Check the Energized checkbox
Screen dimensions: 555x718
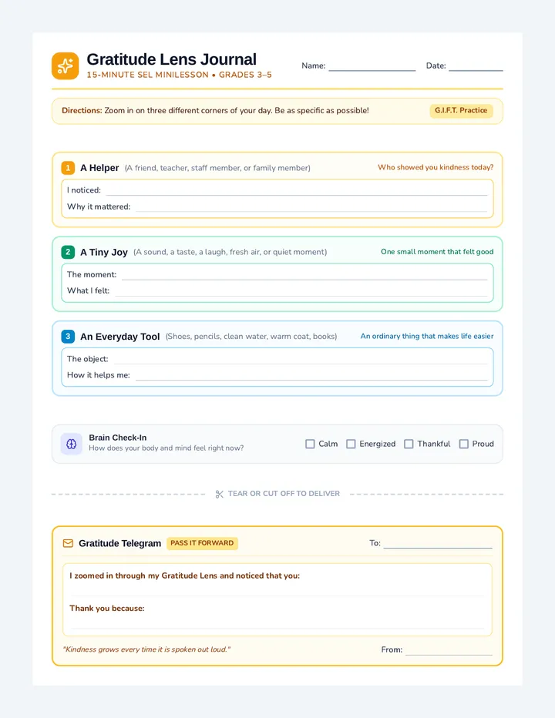[x=351, y=444]
